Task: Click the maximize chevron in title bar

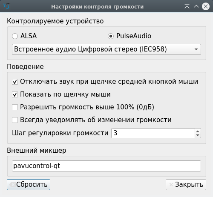Action: click(x=196, y=6)
